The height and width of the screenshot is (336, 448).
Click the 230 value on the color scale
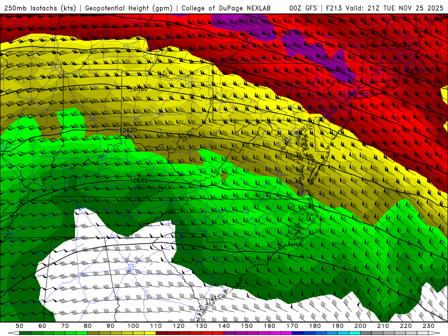click(x=428, y=326)
